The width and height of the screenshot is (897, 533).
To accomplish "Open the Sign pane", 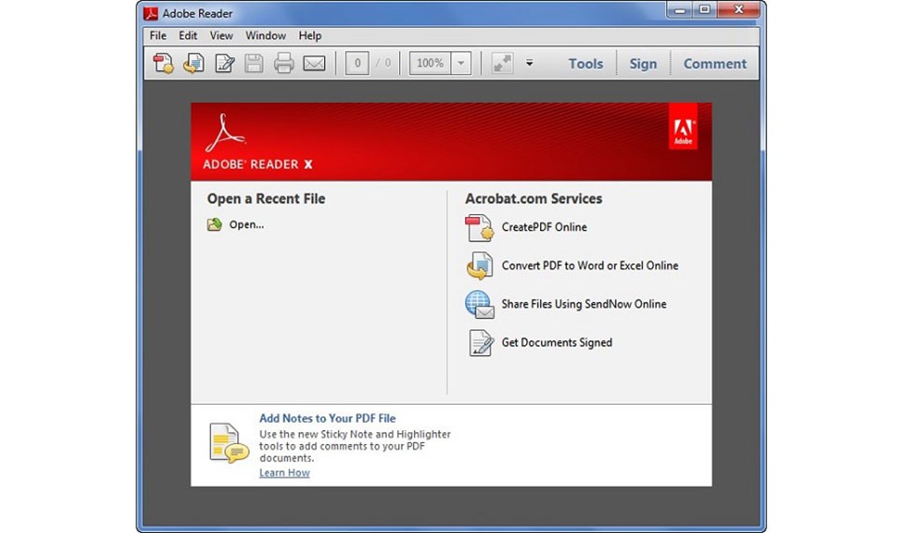I will [643, 64].
